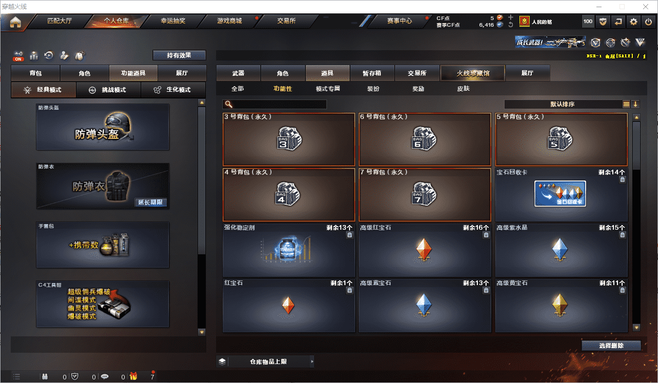Open the gift box icon in status bar
Viewport: 658px width, 383px height.
click(x=133, y=377)
